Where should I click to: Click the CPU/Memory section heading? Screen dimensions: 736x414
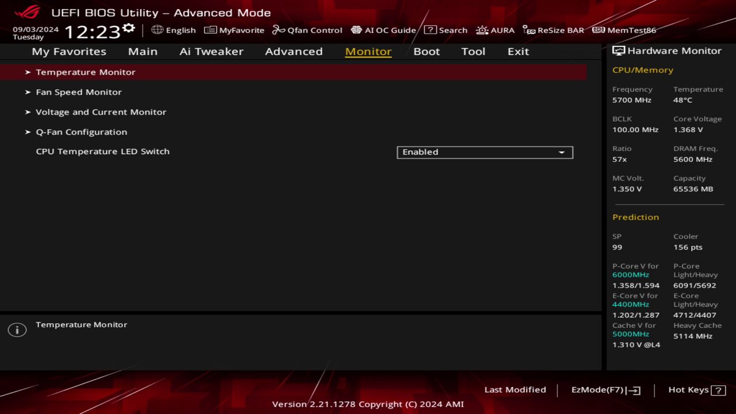click(x=643, y=70)
